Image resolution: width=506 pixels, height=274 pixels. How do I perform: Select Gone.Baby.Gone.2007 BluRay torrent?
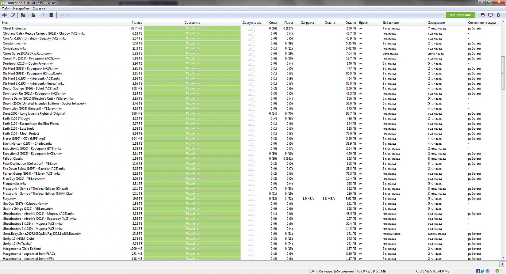(x=42, y=234)
